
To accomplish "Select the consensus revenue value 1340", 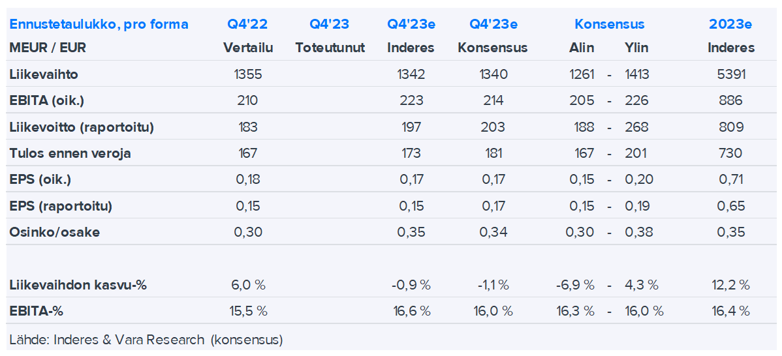I will (493, 74).
